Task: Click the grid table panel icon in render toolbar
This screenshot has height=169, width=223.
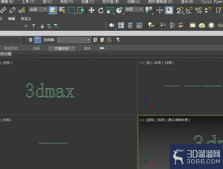Action: point(139,26)
